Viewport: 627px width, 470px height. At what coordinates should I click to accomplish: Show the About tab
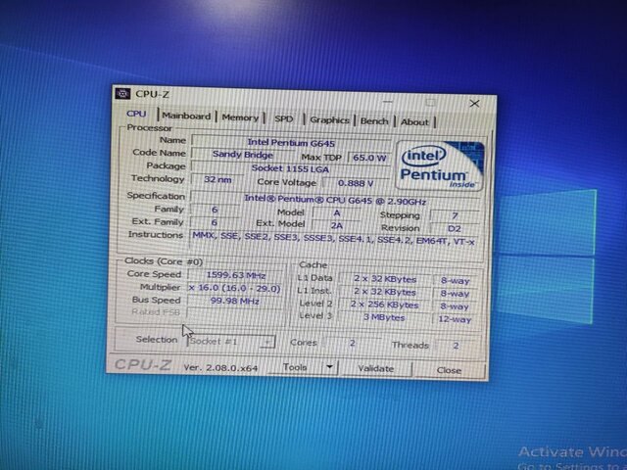coord(414,122)
